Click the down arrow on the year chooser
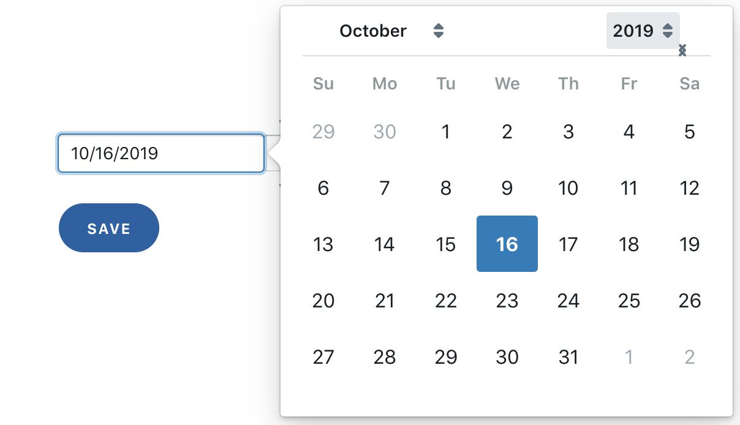The width and height of the screenshot is (740, 425). click(667, 34)
